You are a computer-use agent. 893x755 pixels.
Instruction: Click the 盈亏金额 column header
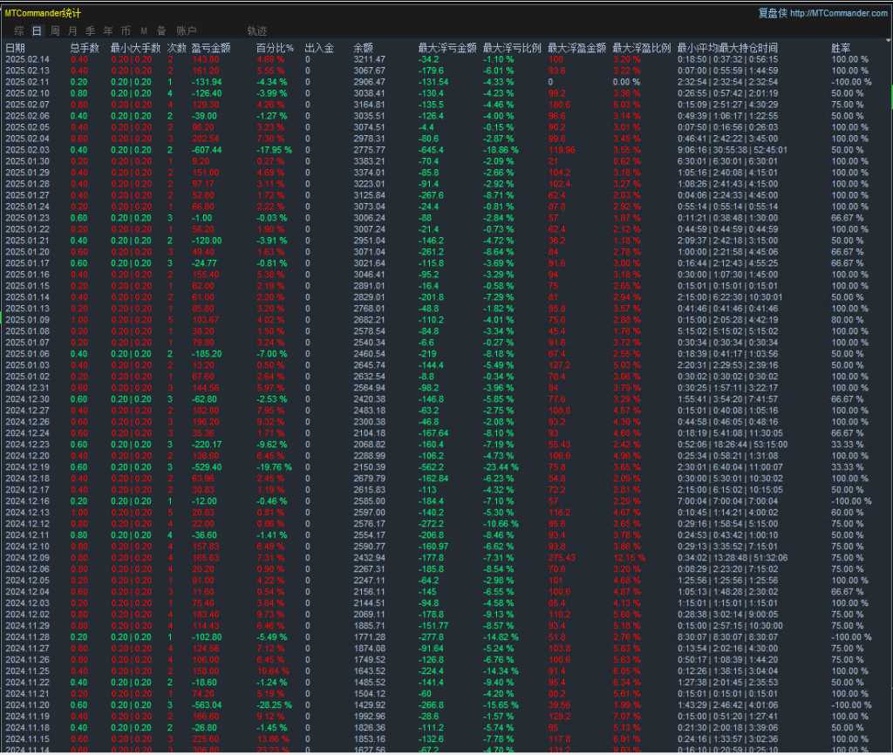(210, 47)
